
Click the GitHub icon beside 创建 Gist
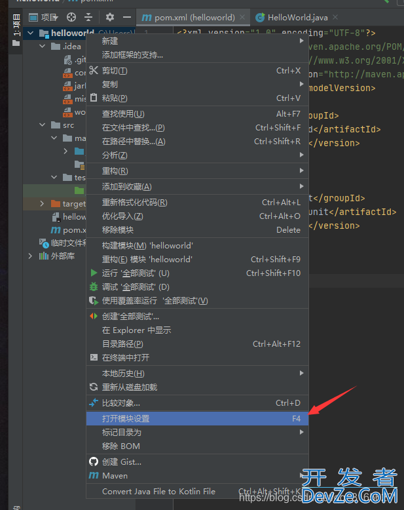[x=94, y=461]
